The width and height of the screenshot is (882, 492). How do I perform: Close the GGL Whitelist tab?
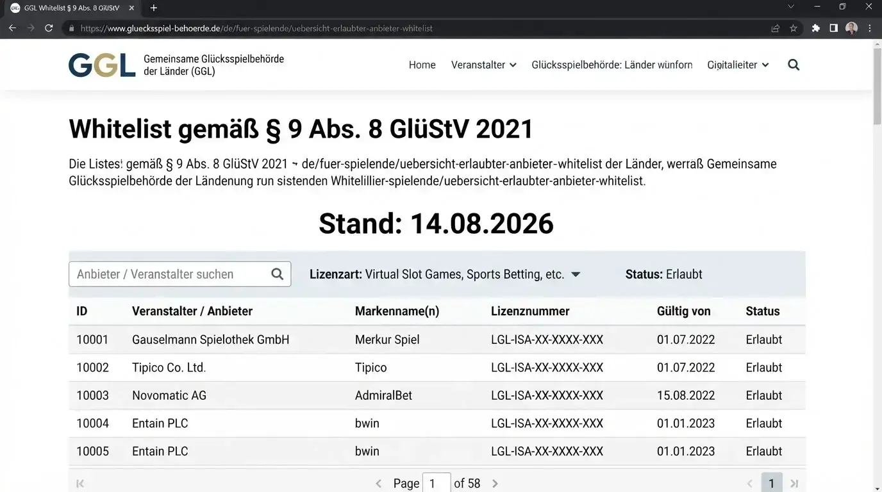pyautogui.click(x=131, y=8)
